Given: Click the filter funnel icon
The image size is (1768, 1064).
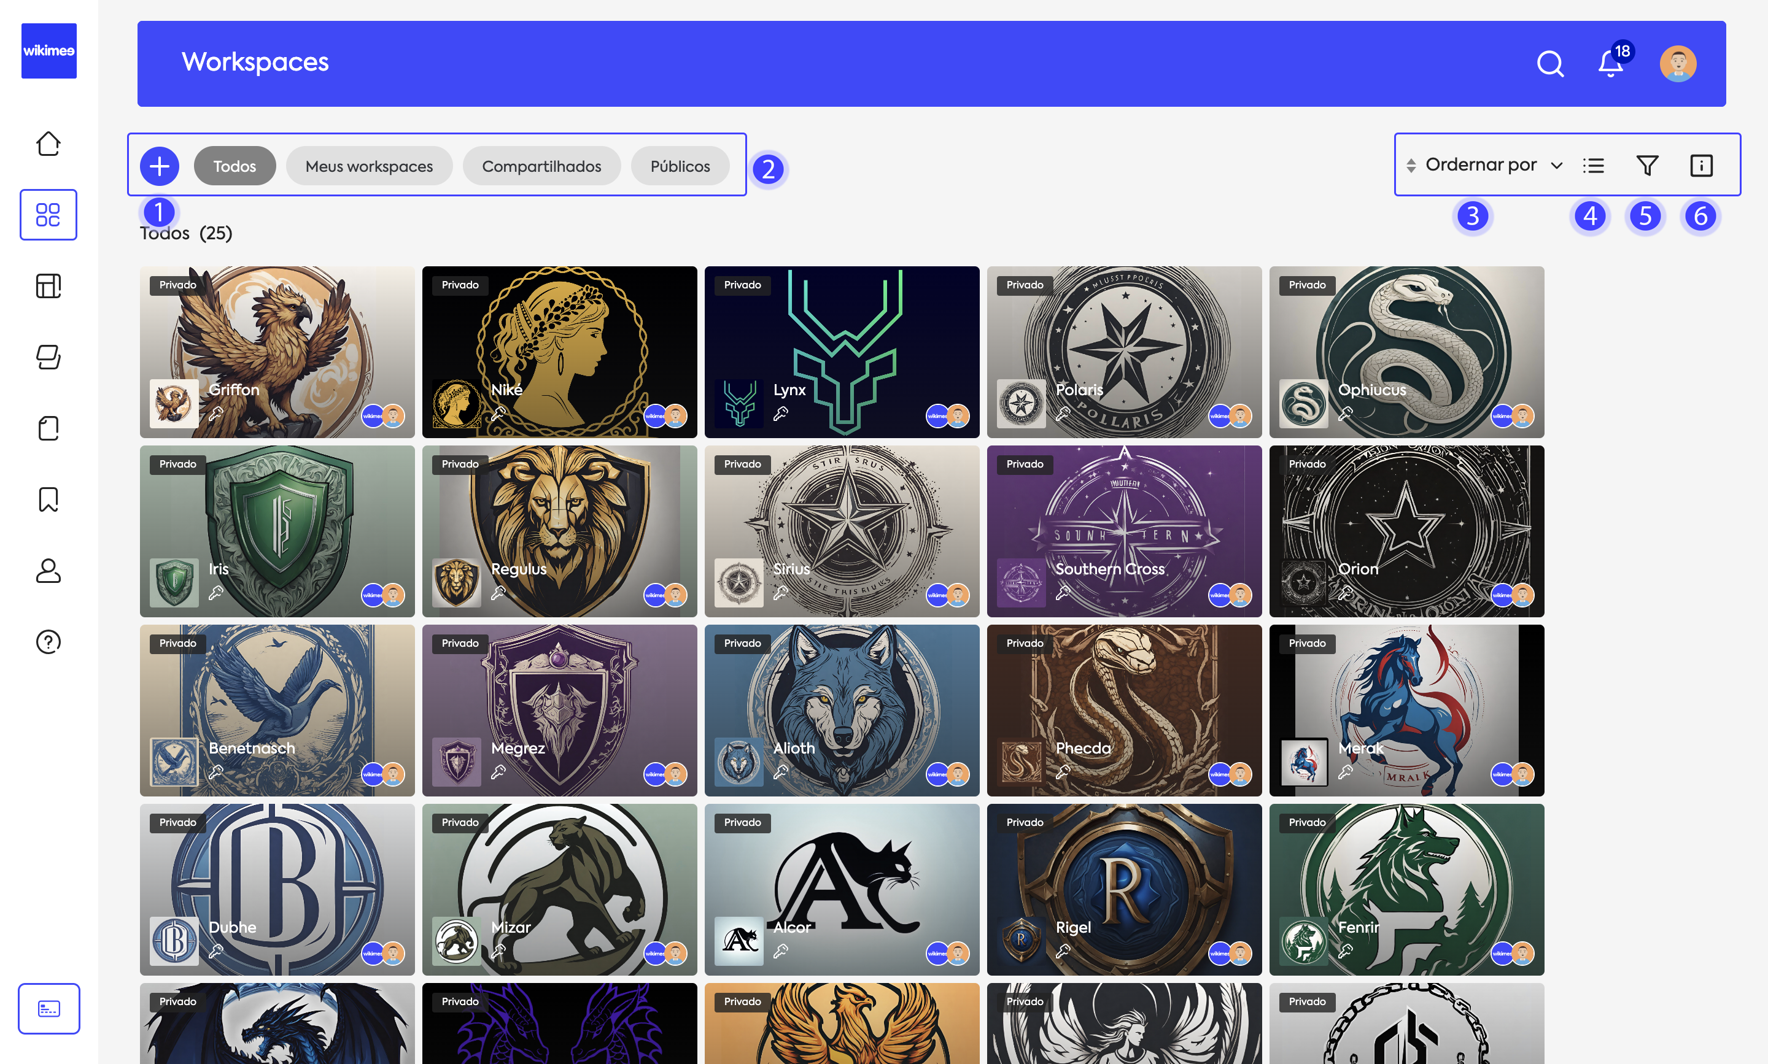Looking at the screenshot, I should (1647, 166).
